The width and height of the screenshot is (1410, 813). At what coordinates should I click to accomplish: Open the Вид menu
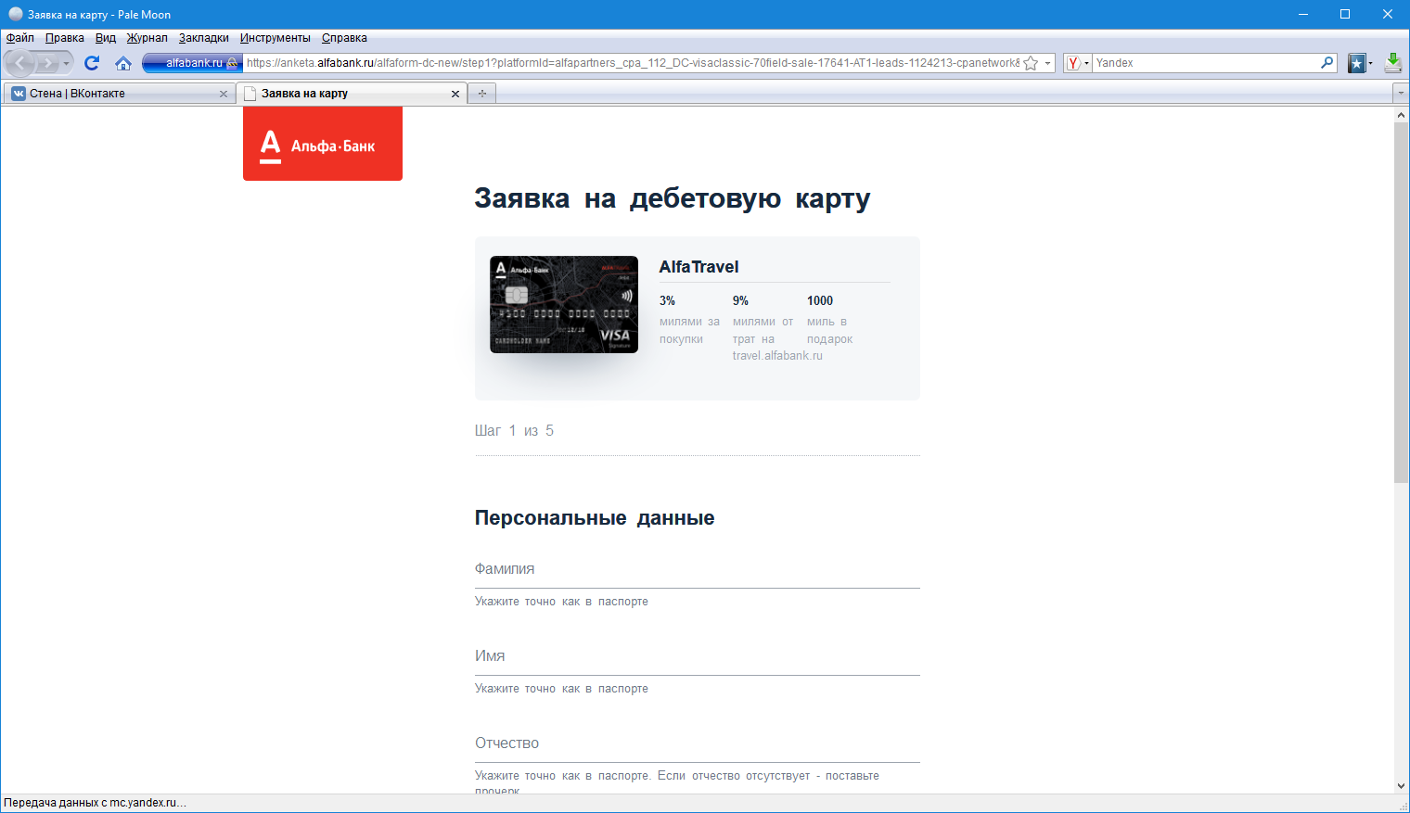point(106,38)
